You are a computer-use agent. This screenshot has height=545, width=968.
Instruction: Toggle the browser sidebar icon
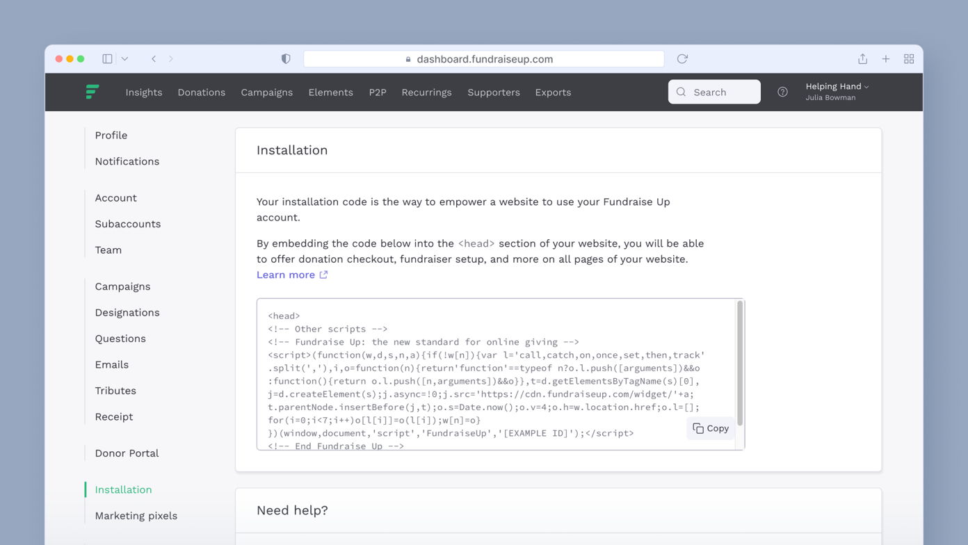tap(107, 58)
